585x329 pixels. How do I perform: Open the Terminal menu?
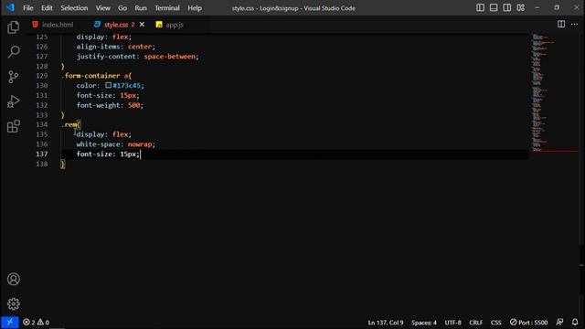(167, 8)
